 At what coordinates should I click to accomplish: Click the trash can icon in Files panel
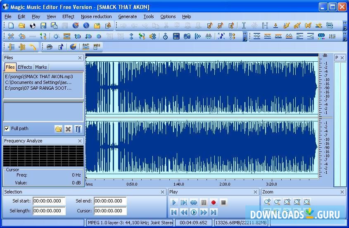click(x=78, y=129)
